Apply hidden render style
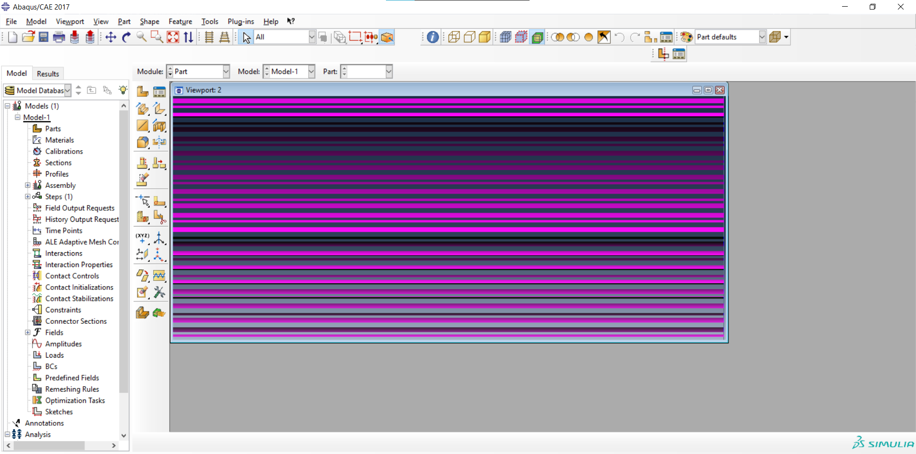 [469, 37]
